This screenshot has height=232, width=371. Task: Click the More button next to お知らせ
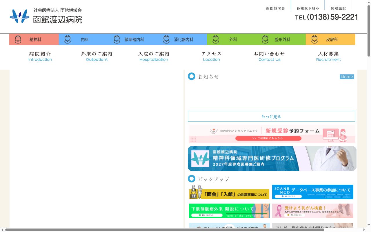(347, 77)
